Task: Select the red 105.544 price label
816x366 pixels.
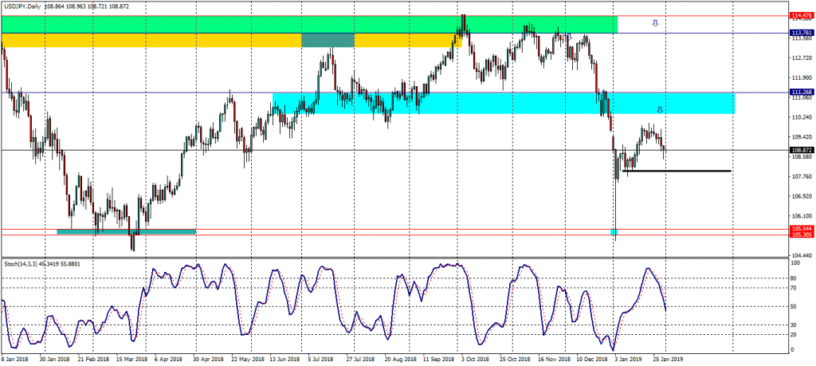Action: click(x=801, y=228)
